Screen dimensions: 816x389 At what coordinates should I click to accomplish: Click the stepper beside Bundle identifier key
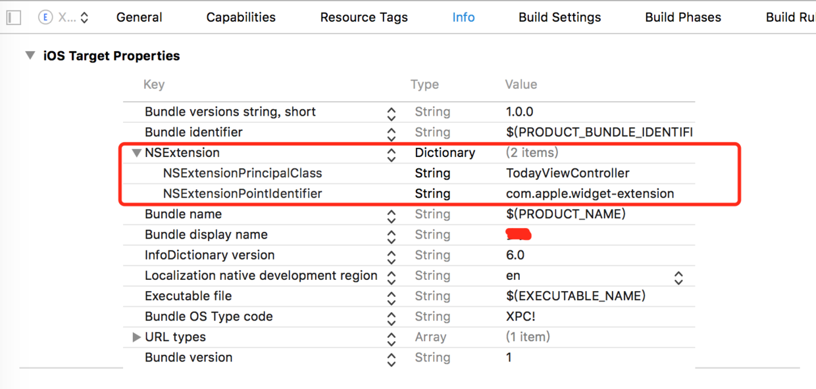pos(392,134)
